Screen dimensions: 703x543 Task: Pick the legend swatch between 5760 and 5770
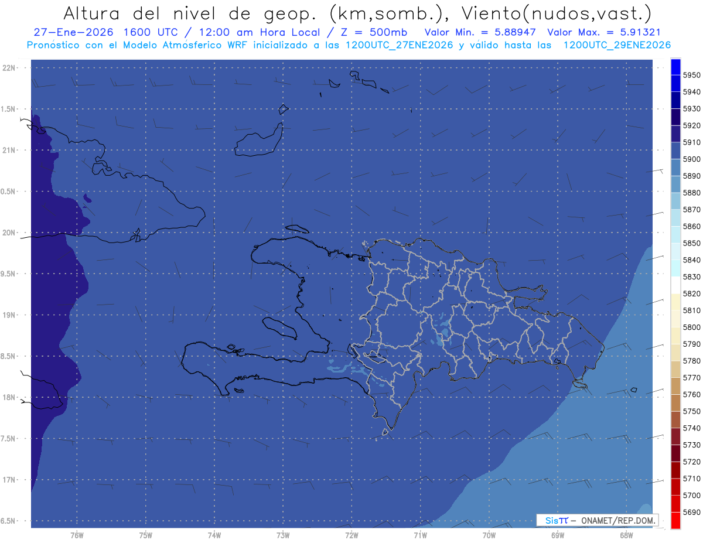675,386
